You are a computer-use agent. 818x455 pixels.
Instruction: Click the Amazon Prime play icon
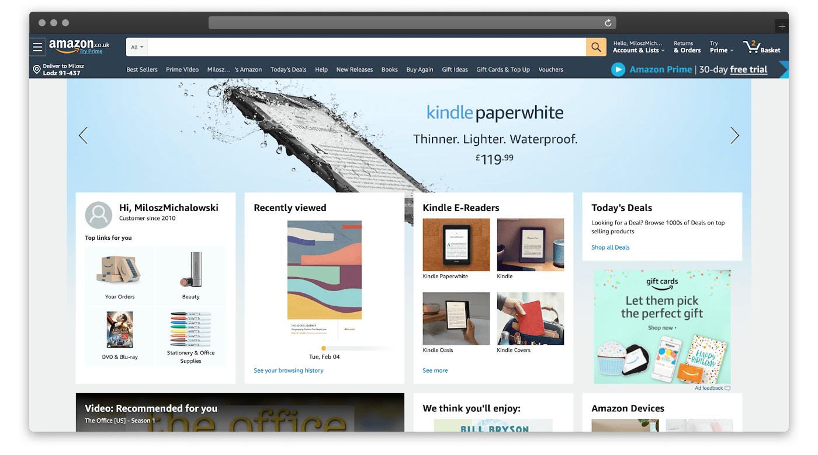(618, 69)
